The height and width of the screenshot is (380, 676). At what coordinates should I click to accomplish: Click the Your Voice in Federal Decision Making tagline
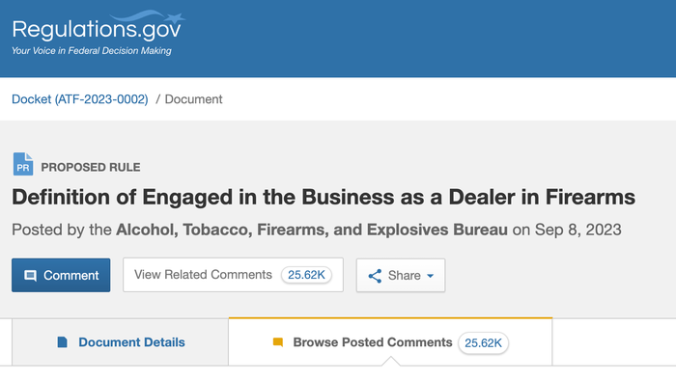pos(92,51)
